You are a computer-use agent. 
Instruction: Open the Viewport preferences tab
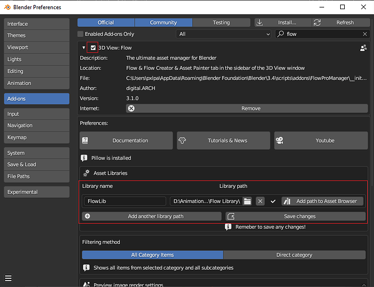point(37,47)
